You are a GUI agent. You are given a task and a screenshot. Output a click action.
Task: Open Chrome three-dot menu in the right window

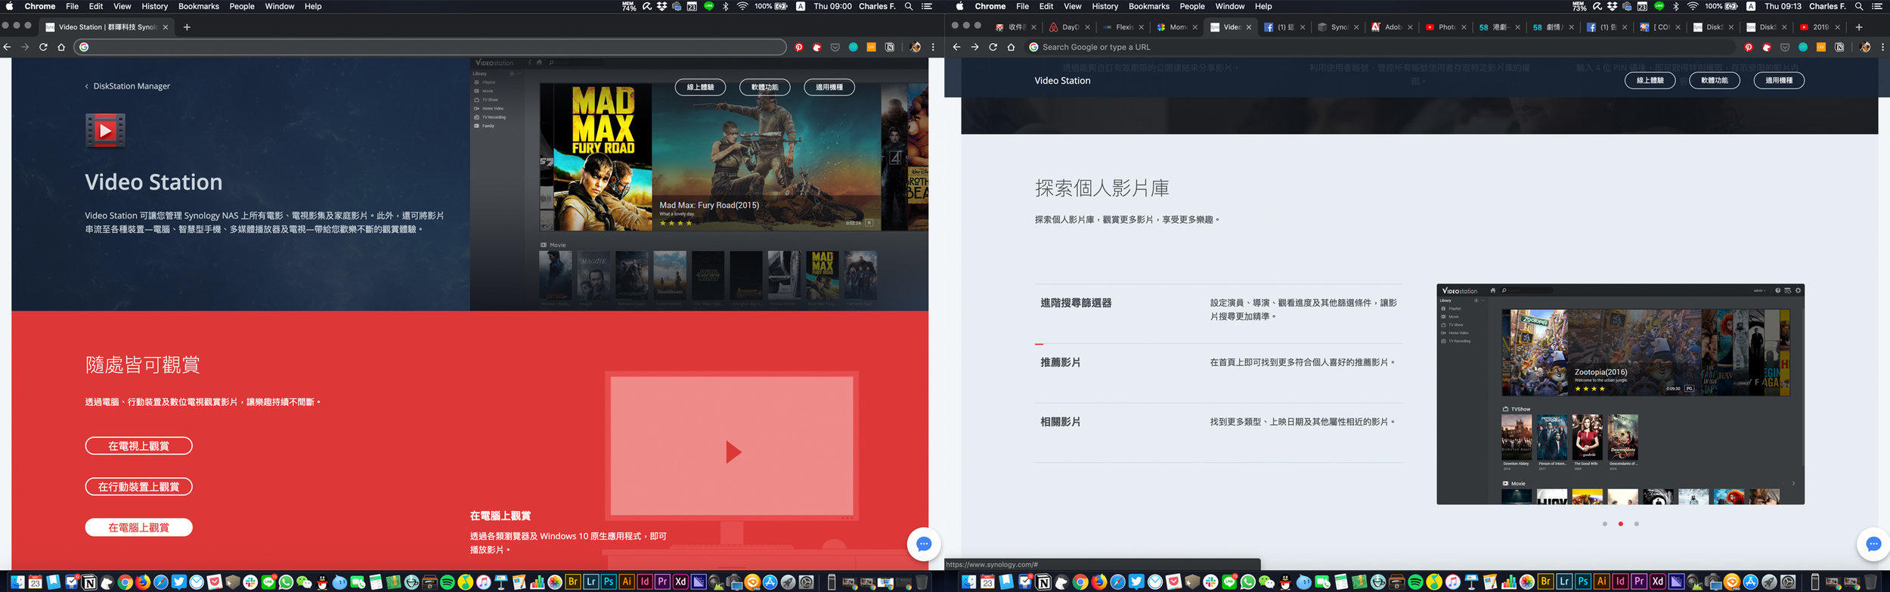[x=1882, y=47]
